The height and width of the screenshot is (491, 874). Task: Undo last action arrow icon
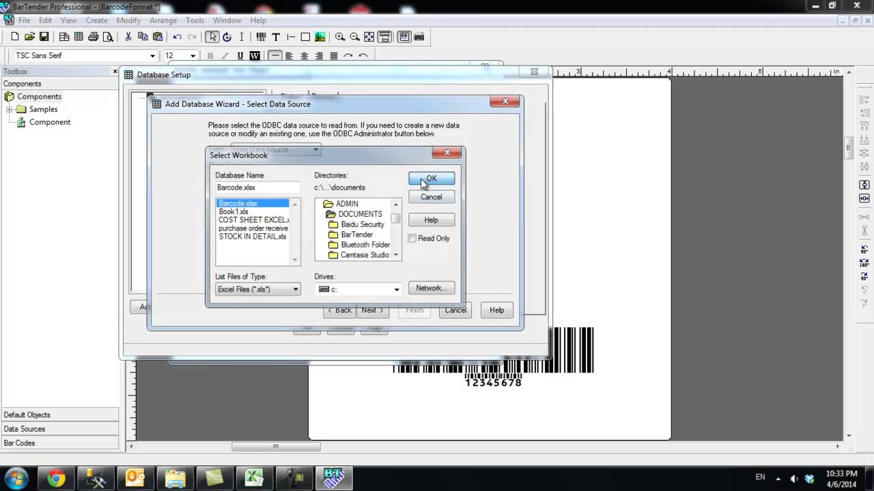tap(178, 37)
